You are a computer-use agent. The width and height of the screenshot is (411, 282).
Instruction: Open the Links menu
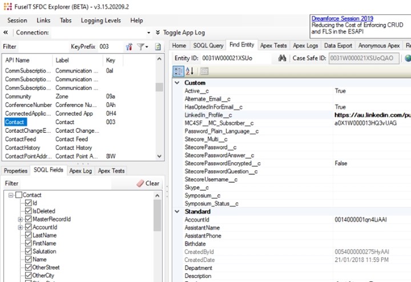43,21
